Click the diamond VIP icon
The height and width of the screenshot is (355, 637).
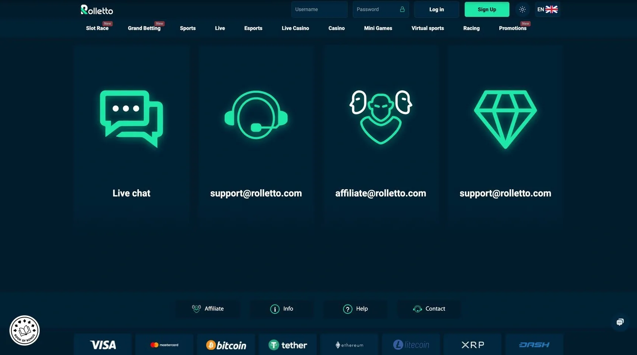pyautogui.click(x=505, y=119)
